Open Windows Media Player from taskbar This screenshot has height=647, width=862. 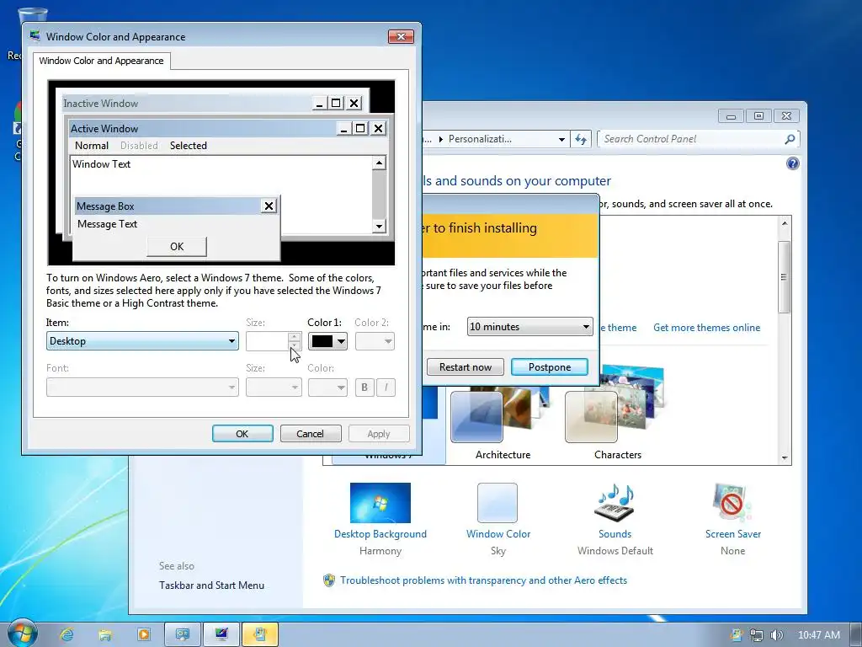coord(143,634)
